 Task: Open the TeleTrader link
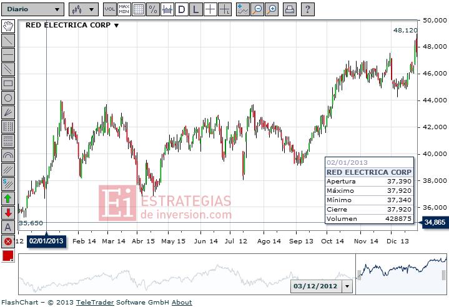(95, 302)
